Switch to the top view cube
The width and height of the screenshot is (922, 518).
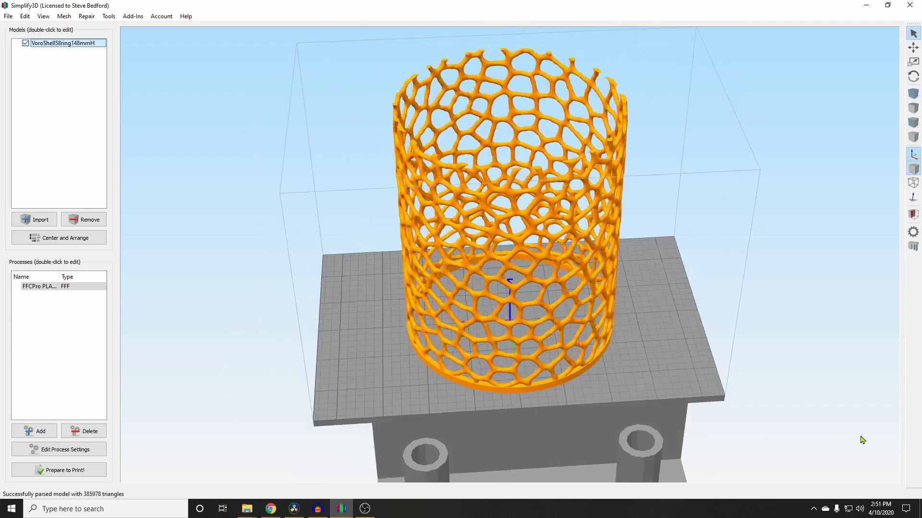point(913,108)
